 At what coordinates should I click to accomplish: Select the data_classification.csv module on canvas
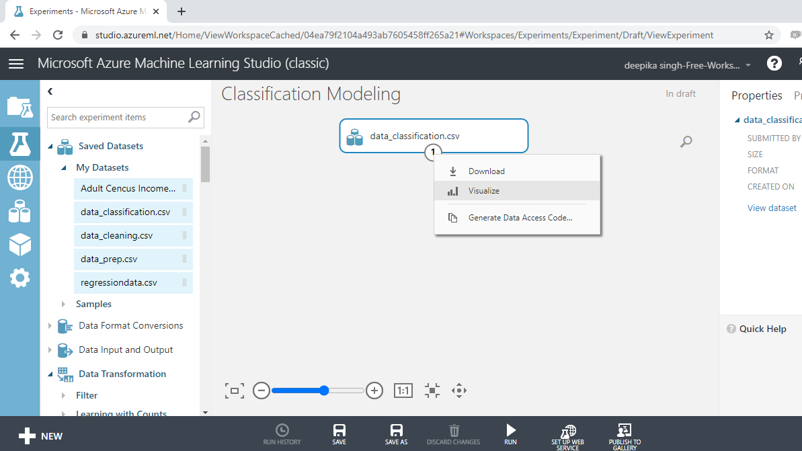(x=434, y=136)
